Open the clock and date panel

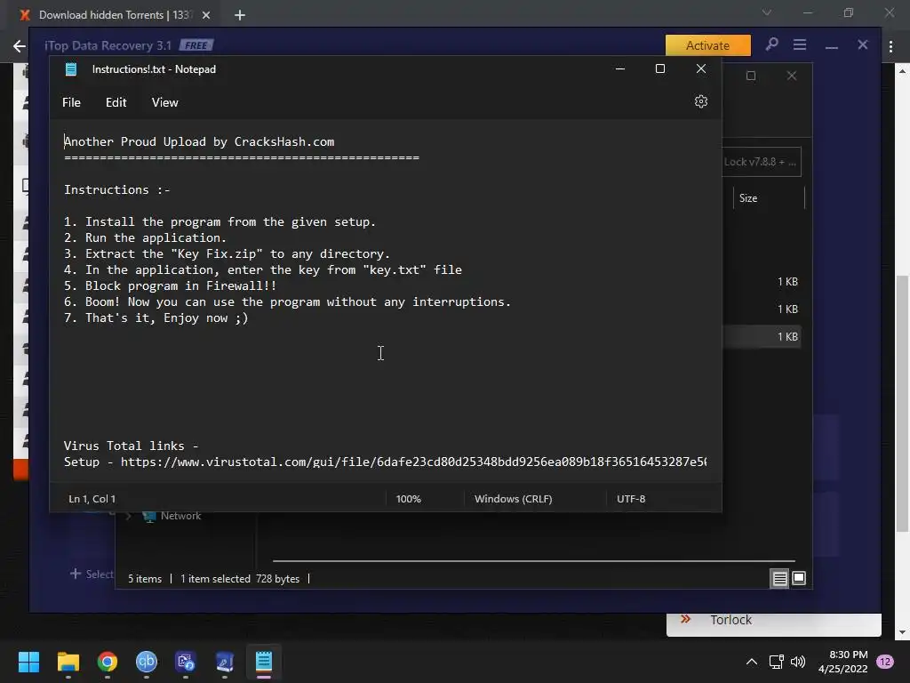click(x=842, y=662)
